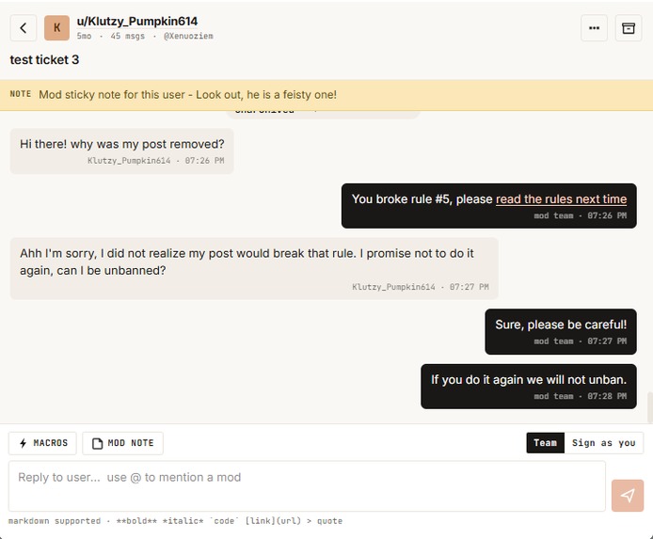Select the Sure, please be careful! reply bubble

click(x=561, y=332)
